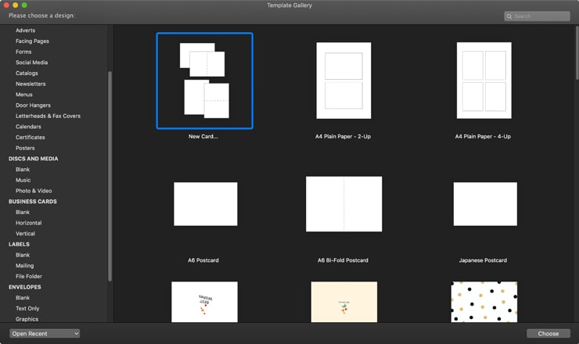The height and width of the screenshot is (344, 579).
Task: Click the BUSINESS CARDS section header
Action: click(33, 202)
